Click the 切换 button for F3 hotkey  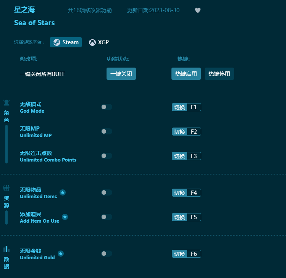(x=179, y=156)
